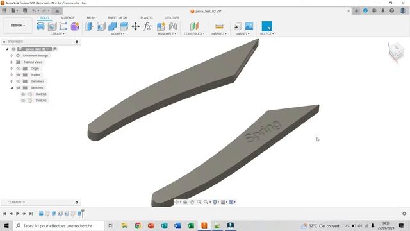Image resolution: width=410 pixels, height=231 pixels.
Task: Show the first sketch under Sketches
Action: [23, 94]
